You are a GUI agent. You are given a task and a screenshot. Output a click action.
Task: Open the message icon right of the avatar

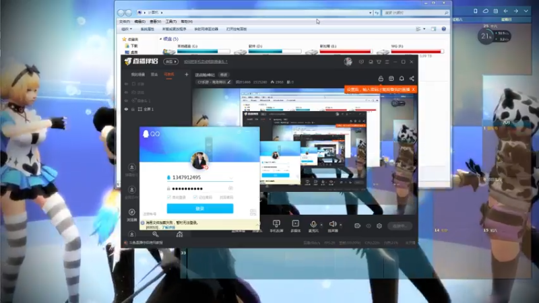[x=361, y=62]
